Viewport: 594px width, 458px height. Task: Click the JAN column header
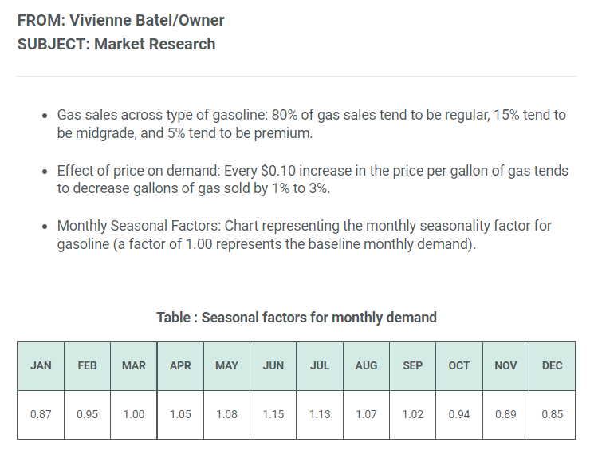[x=41, y=365]
